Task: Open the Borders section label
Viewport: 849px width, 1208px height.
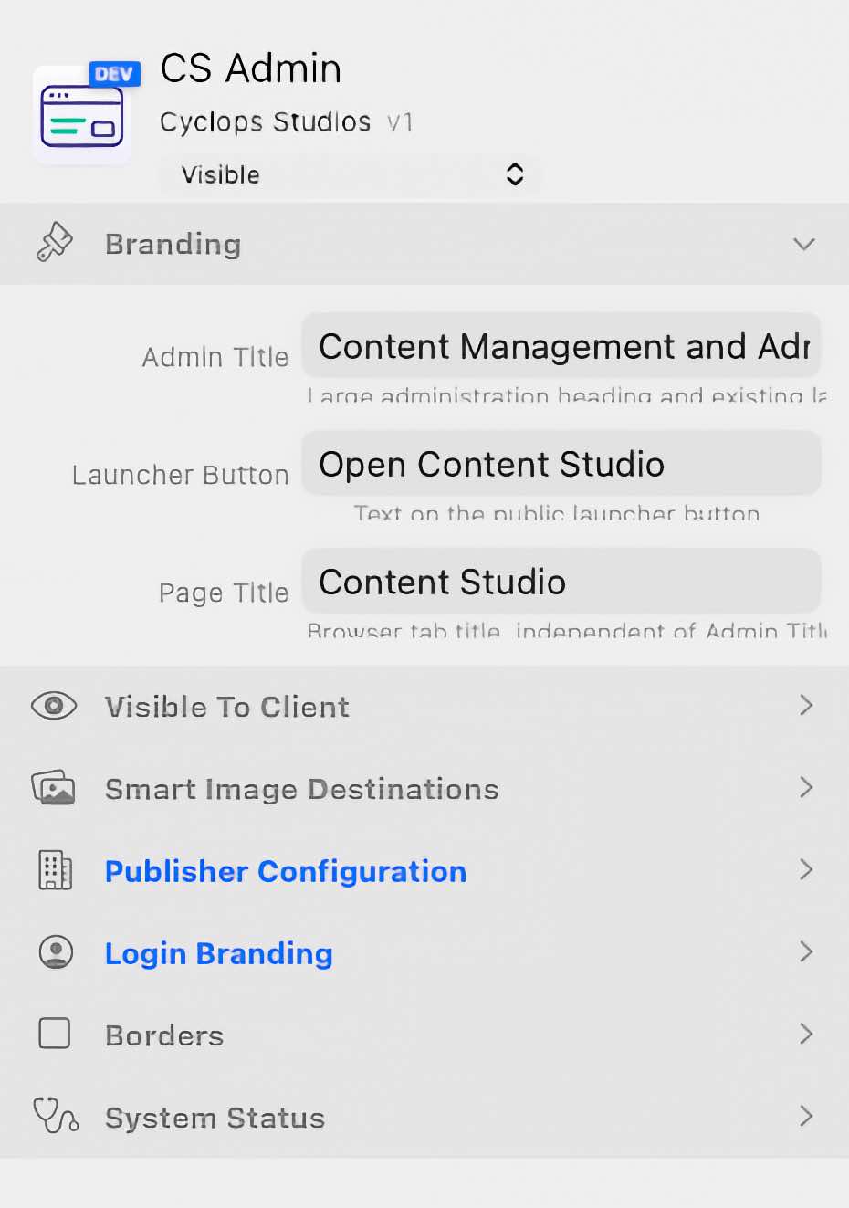Action: (164, 1035)
